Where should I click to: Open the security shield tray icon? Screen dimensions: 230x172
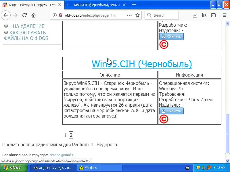click(x=198, y=168)
